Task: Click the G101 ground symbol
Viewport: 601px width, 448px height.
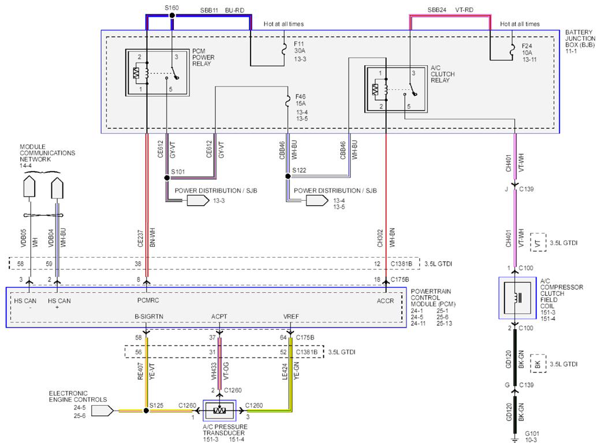Action: pyautogui.click(x=515, y=439)
